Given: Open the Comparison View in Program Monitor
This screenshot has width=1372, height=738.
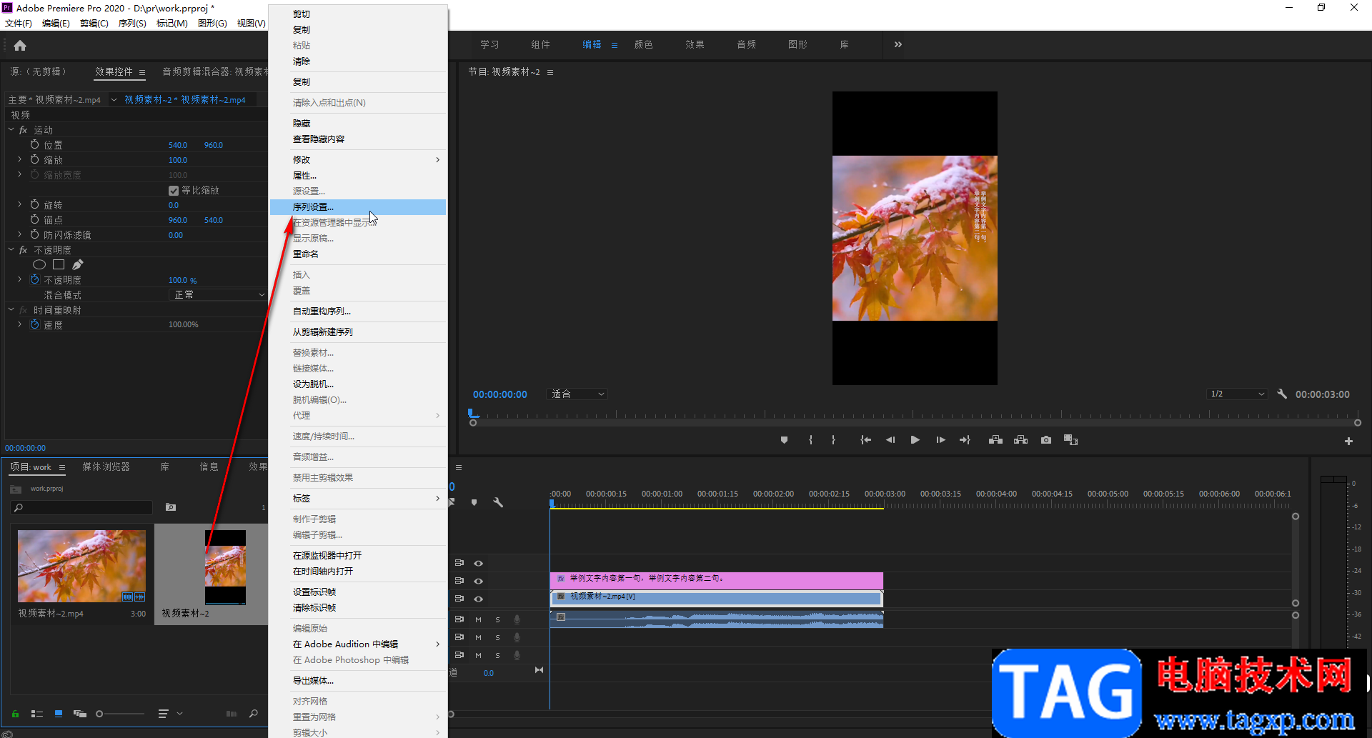Looking at the screenshot, I should click(1070, 440).
